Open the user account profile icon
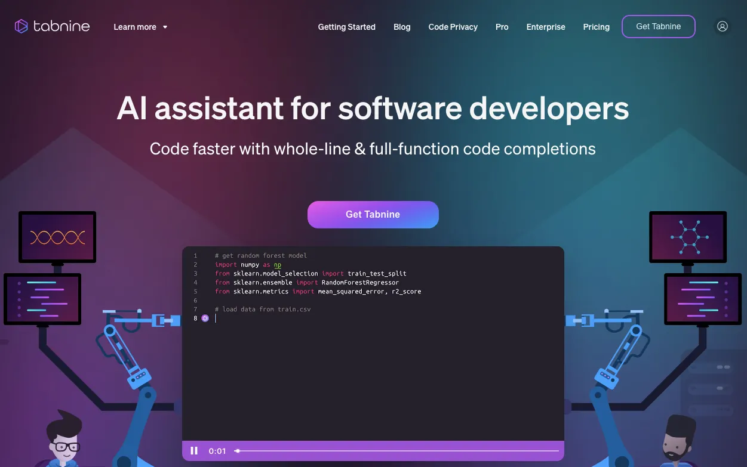This screenshot has width=747, height=467. 722,26
